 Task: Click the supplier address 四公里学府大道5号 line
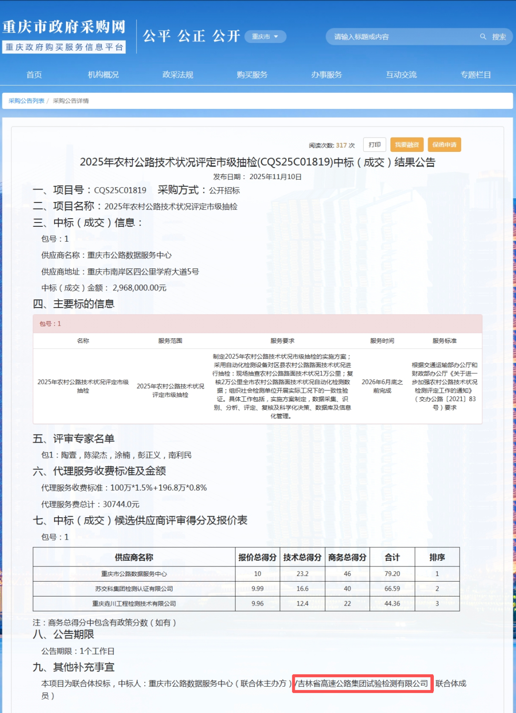pyautogui.click(x=120, y=271)
